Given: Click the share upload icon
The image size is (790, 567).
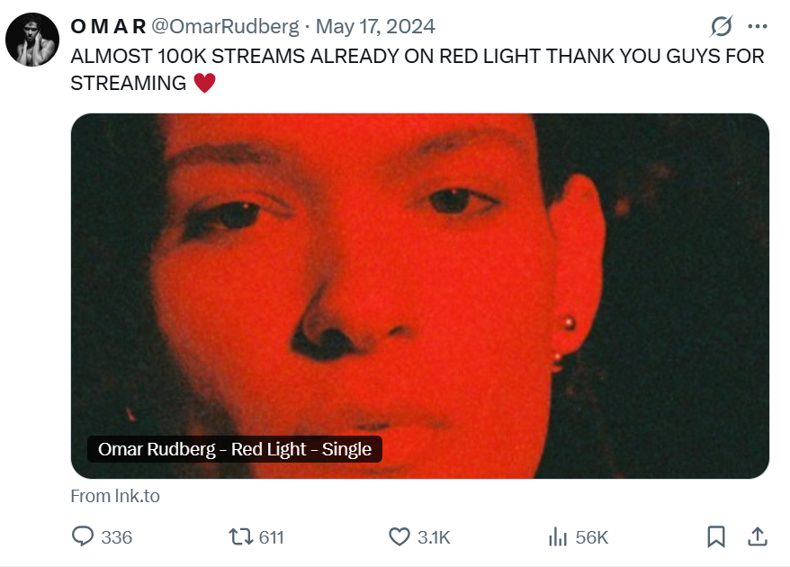Looking at the screenshot, I should pyautogui.click(x=758, y=537).
